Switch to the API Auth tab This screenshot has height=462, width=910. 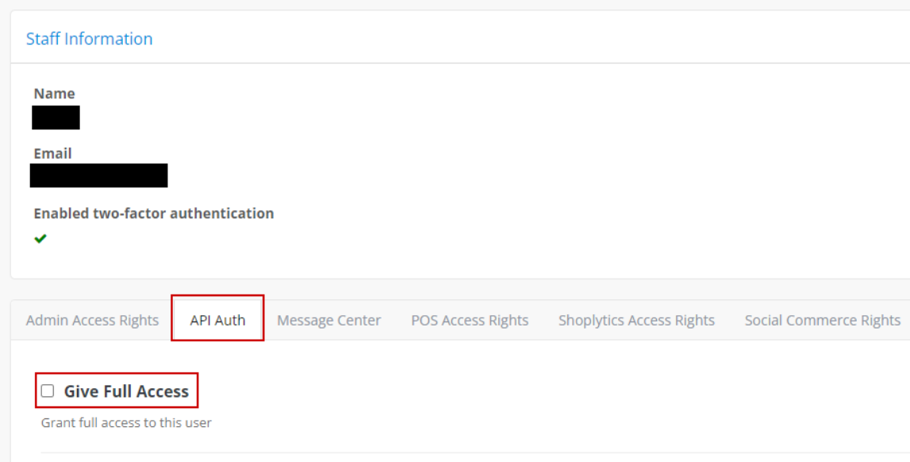[x=217, y=321]
